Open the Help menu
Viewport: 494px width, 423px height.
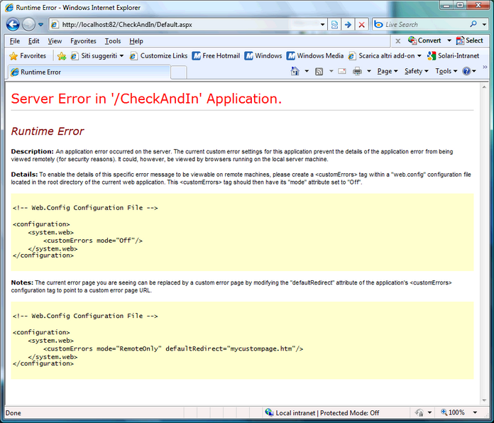pyautogui.click(x=136, y=41)
